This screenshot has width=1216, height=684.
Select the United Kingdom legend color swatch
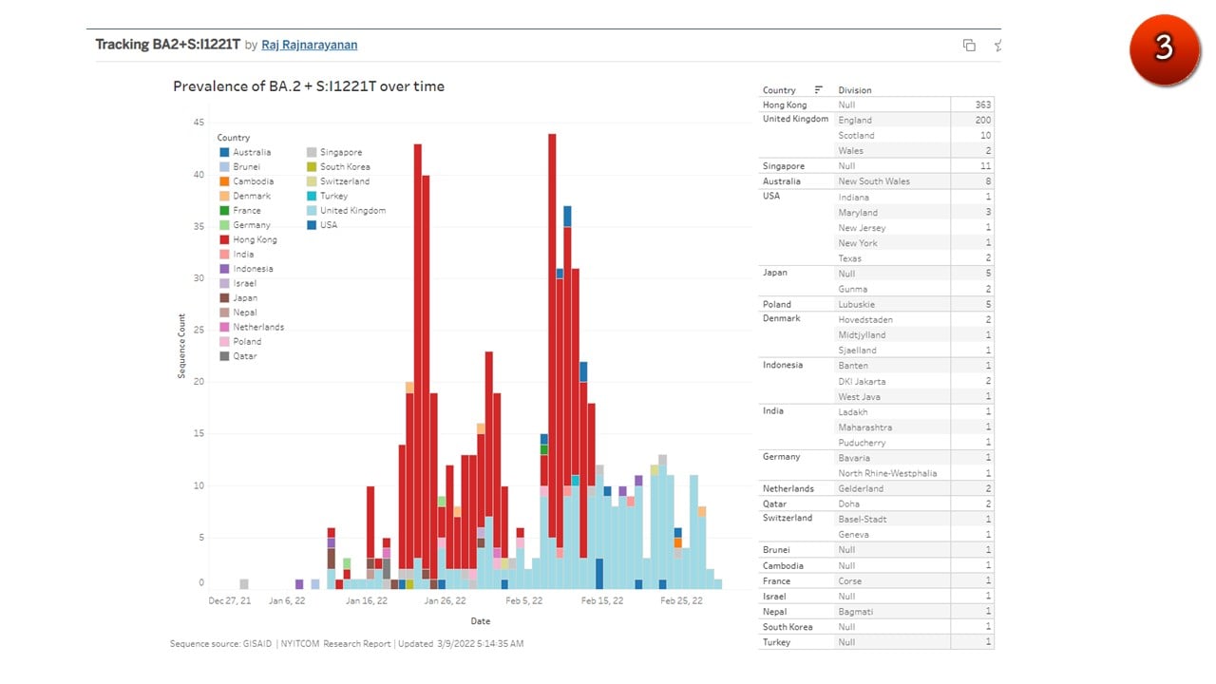coord(311,210)
